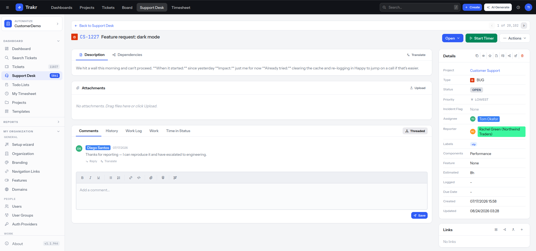This screenshot has width=536, height=251.
Task: Share the ticket from the Details panel
Action: pos(509,56)
